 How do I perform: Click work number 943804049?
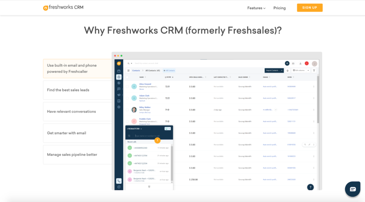point(292,87)
